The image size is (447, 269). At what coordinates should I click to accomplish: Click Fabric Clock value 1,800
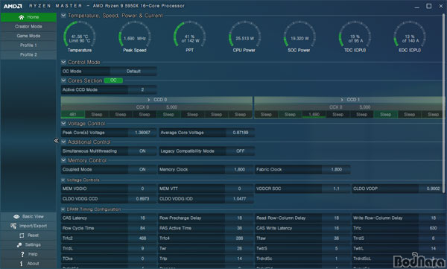coord(336,169)
